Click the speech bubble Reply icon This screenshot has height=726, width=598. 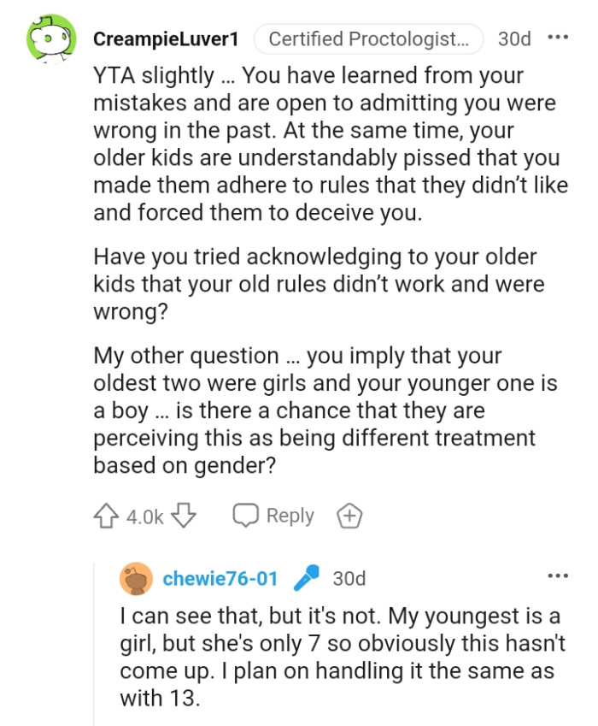point(247,515)
